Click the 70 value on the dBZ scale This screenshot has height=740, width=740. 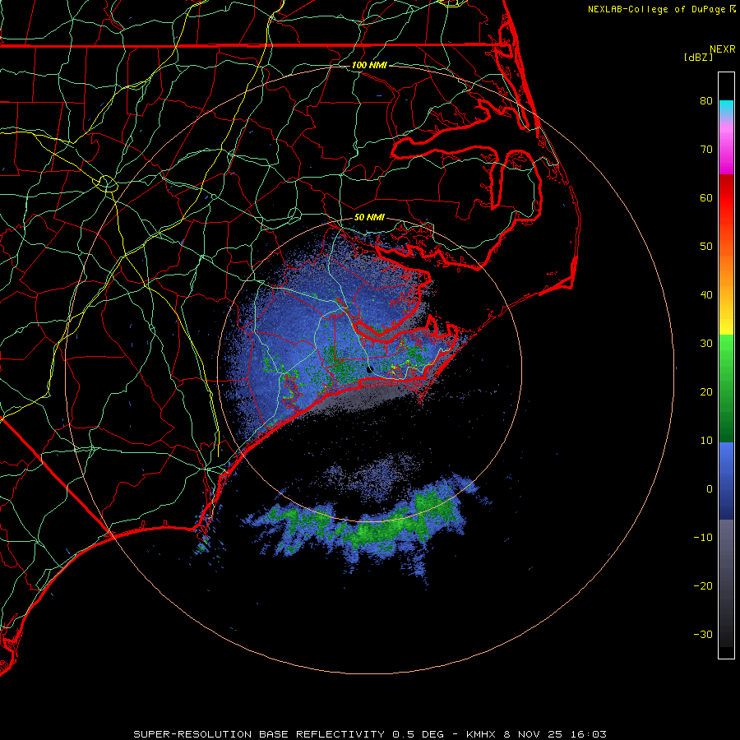(706, 150)
